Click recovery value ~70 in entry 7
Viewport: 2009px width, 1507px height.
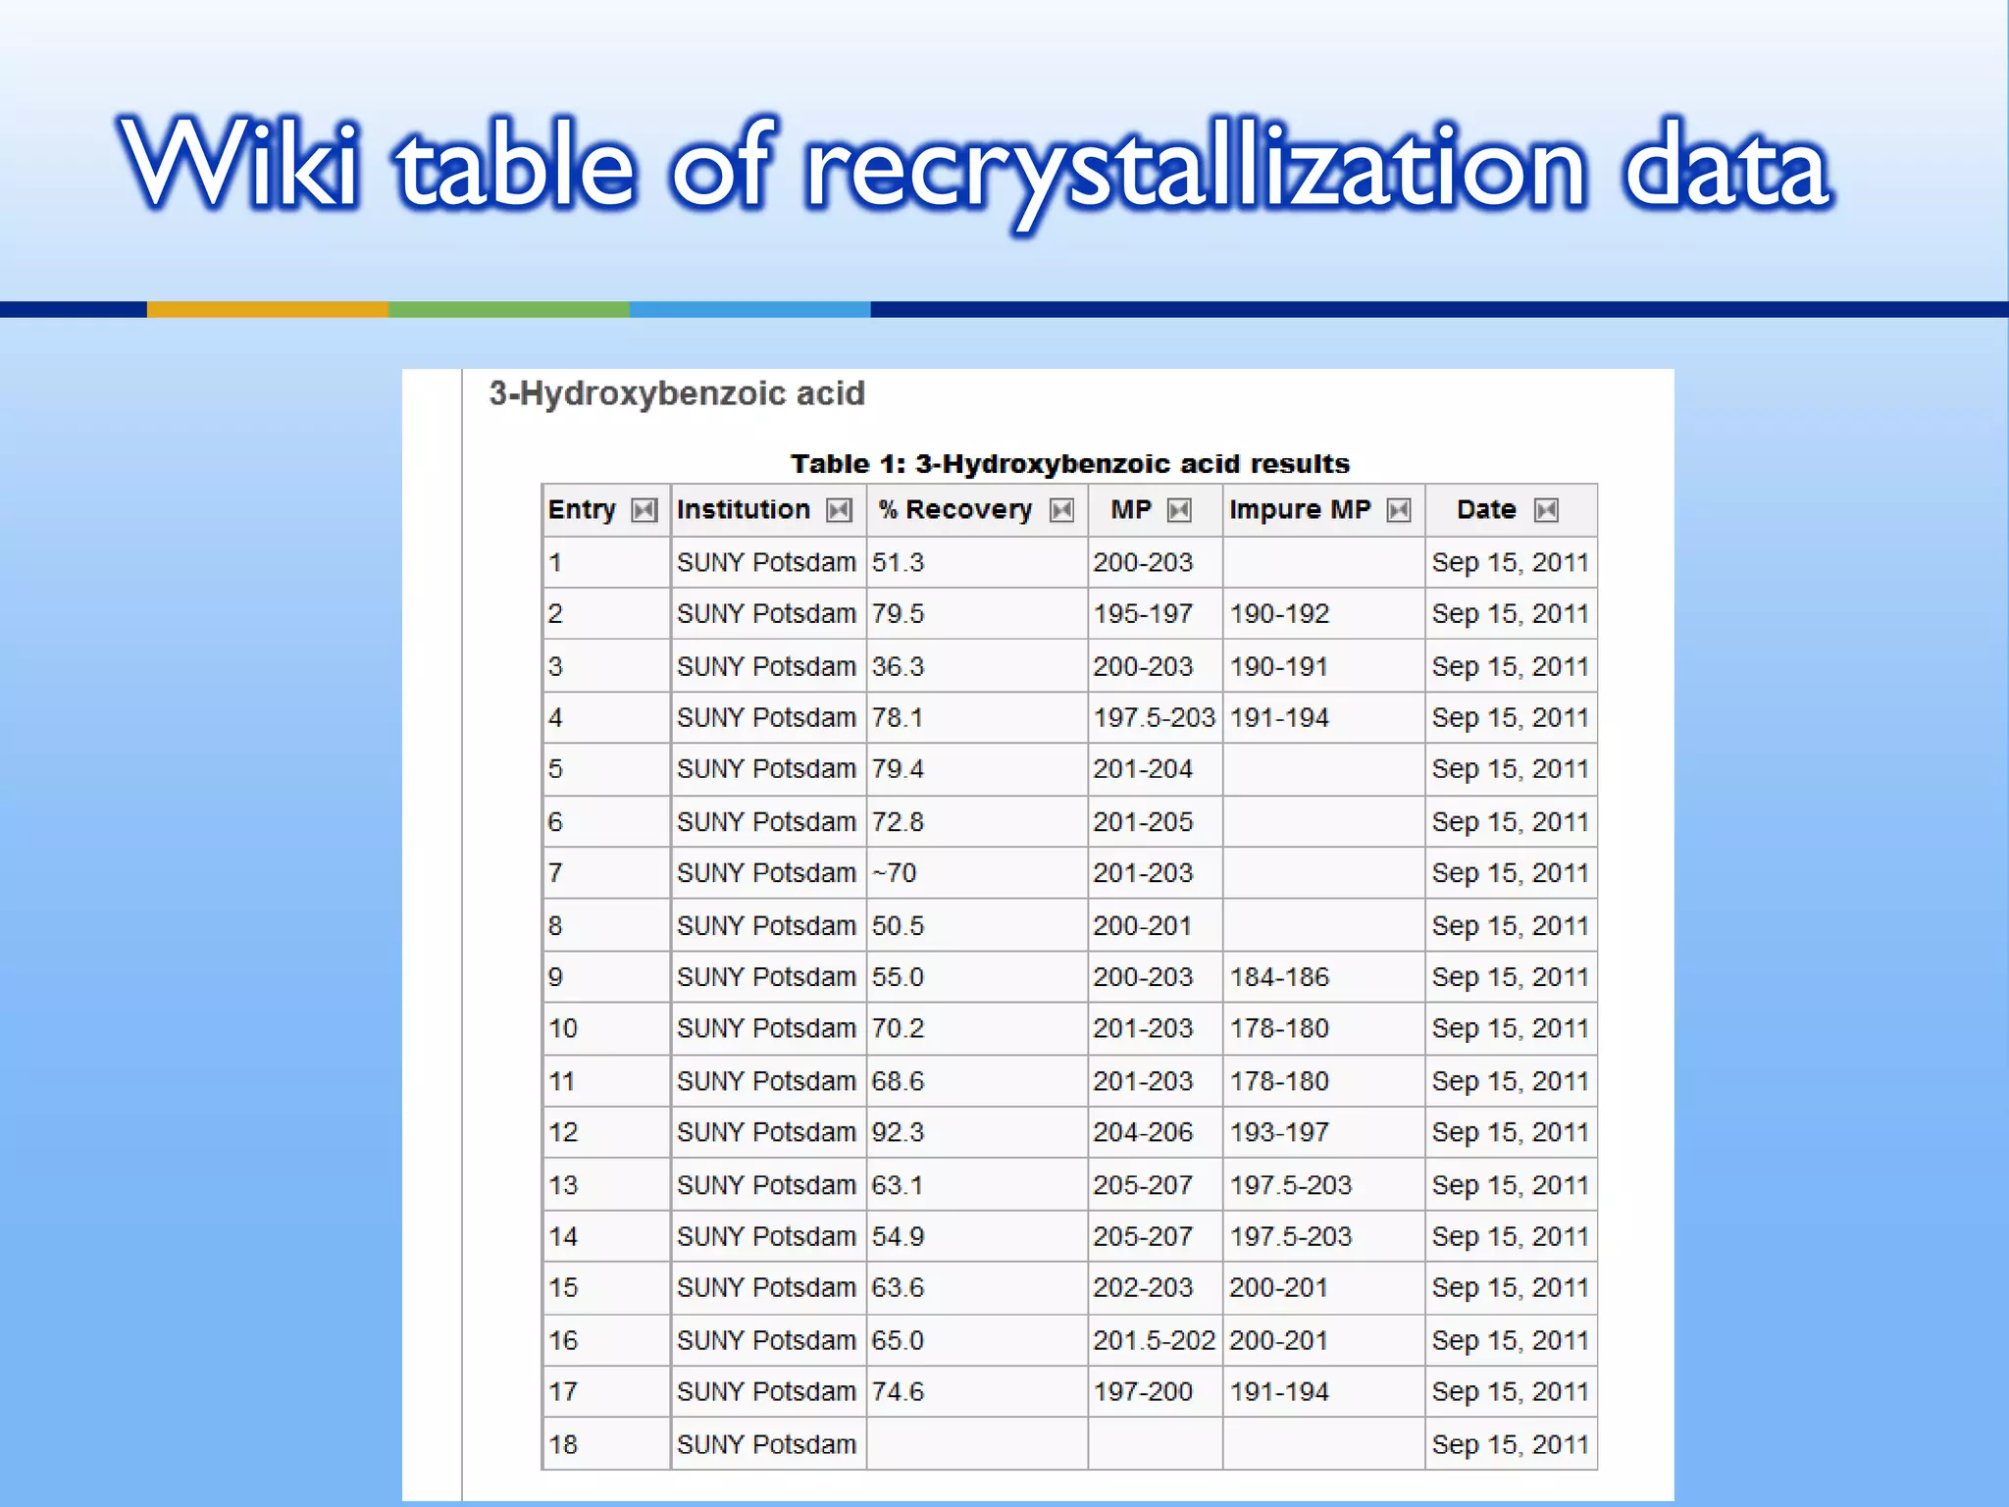coord(894,873)
